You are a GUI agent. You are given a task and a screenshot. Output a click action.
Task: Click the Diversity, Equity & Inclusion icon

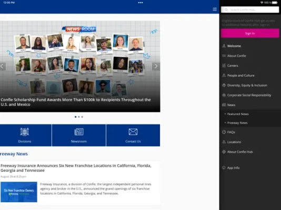(x=224, y=85)
